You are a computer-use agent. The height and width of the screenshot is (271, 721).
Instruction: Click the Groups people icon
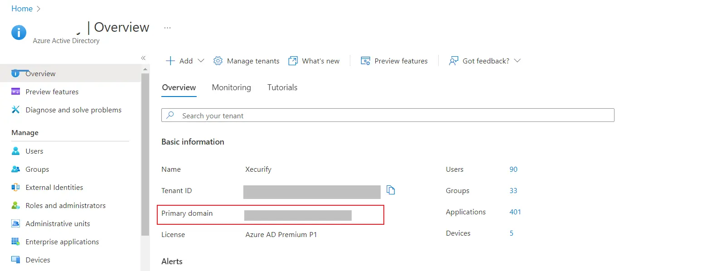[15, 169]
